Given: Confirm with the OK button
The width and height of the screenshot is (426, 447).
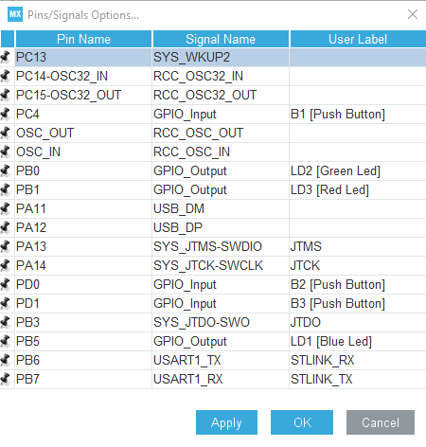Looking at the screenshot, I should click(x=302, y=422).
